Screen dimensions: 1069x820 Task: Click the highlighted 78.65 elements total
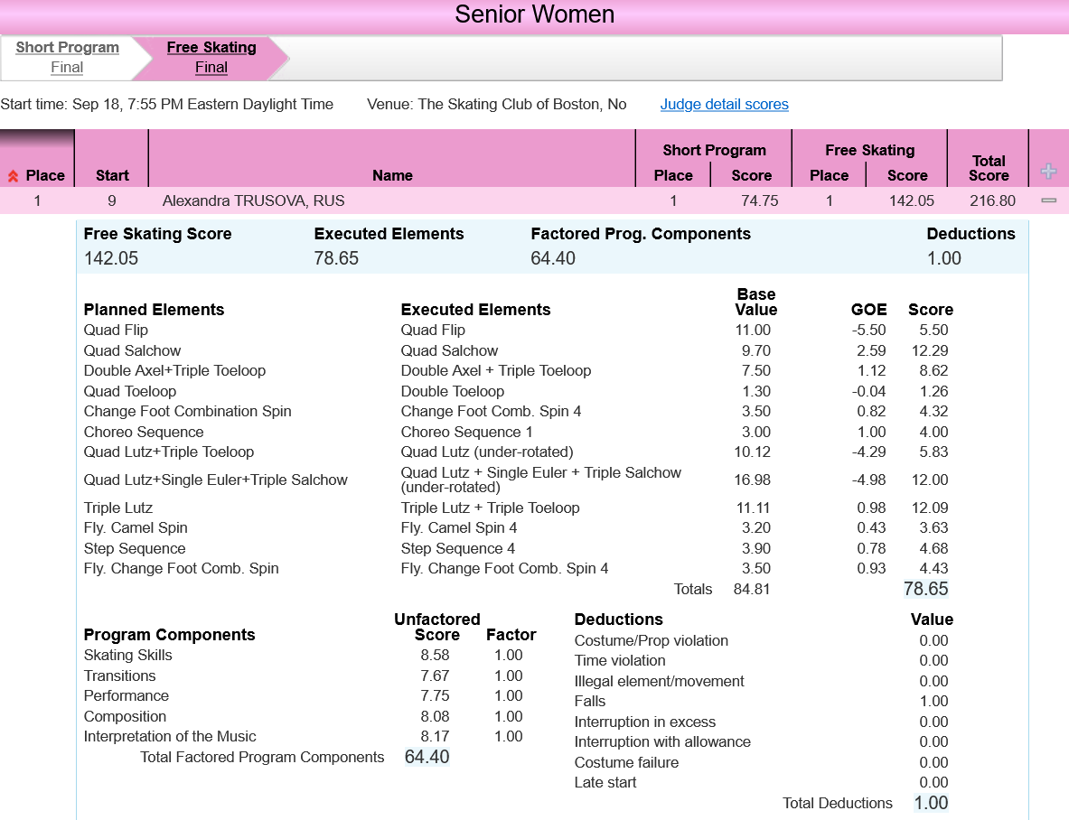[x=925, y=590]
